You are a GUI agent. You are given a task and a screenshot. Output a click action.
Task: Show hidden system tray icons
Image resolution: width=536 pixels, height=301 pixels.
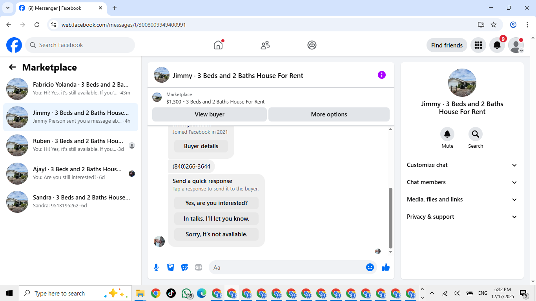coord(432,293)
